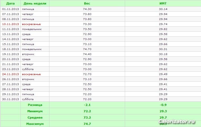This screenshot has height=127, width=201.
Task: Click the ИМТ column header
Action: pyautogui.click(x=163, y=3)
